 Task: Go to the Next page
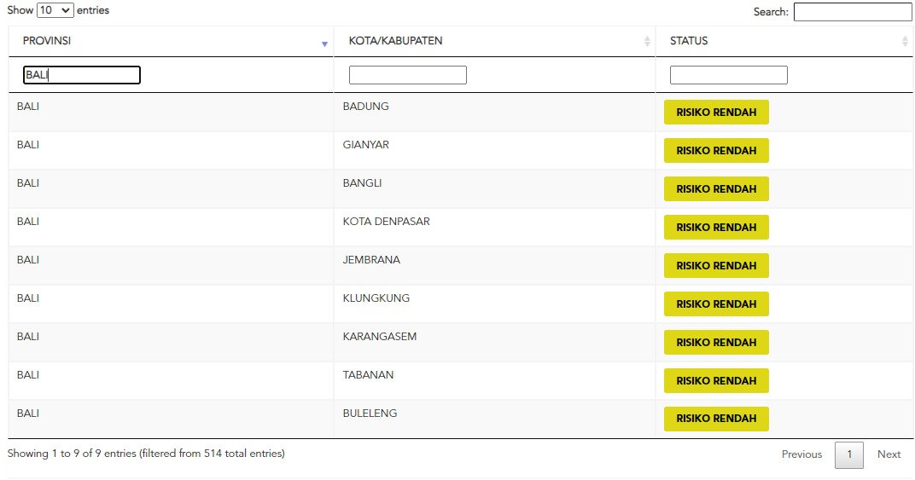889,454
